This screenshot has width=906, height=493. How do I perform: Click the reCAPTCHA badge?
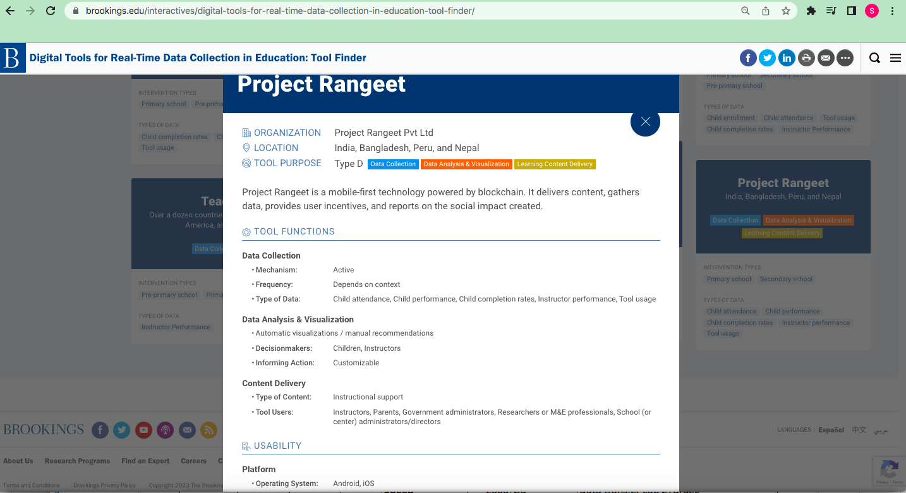890,470
